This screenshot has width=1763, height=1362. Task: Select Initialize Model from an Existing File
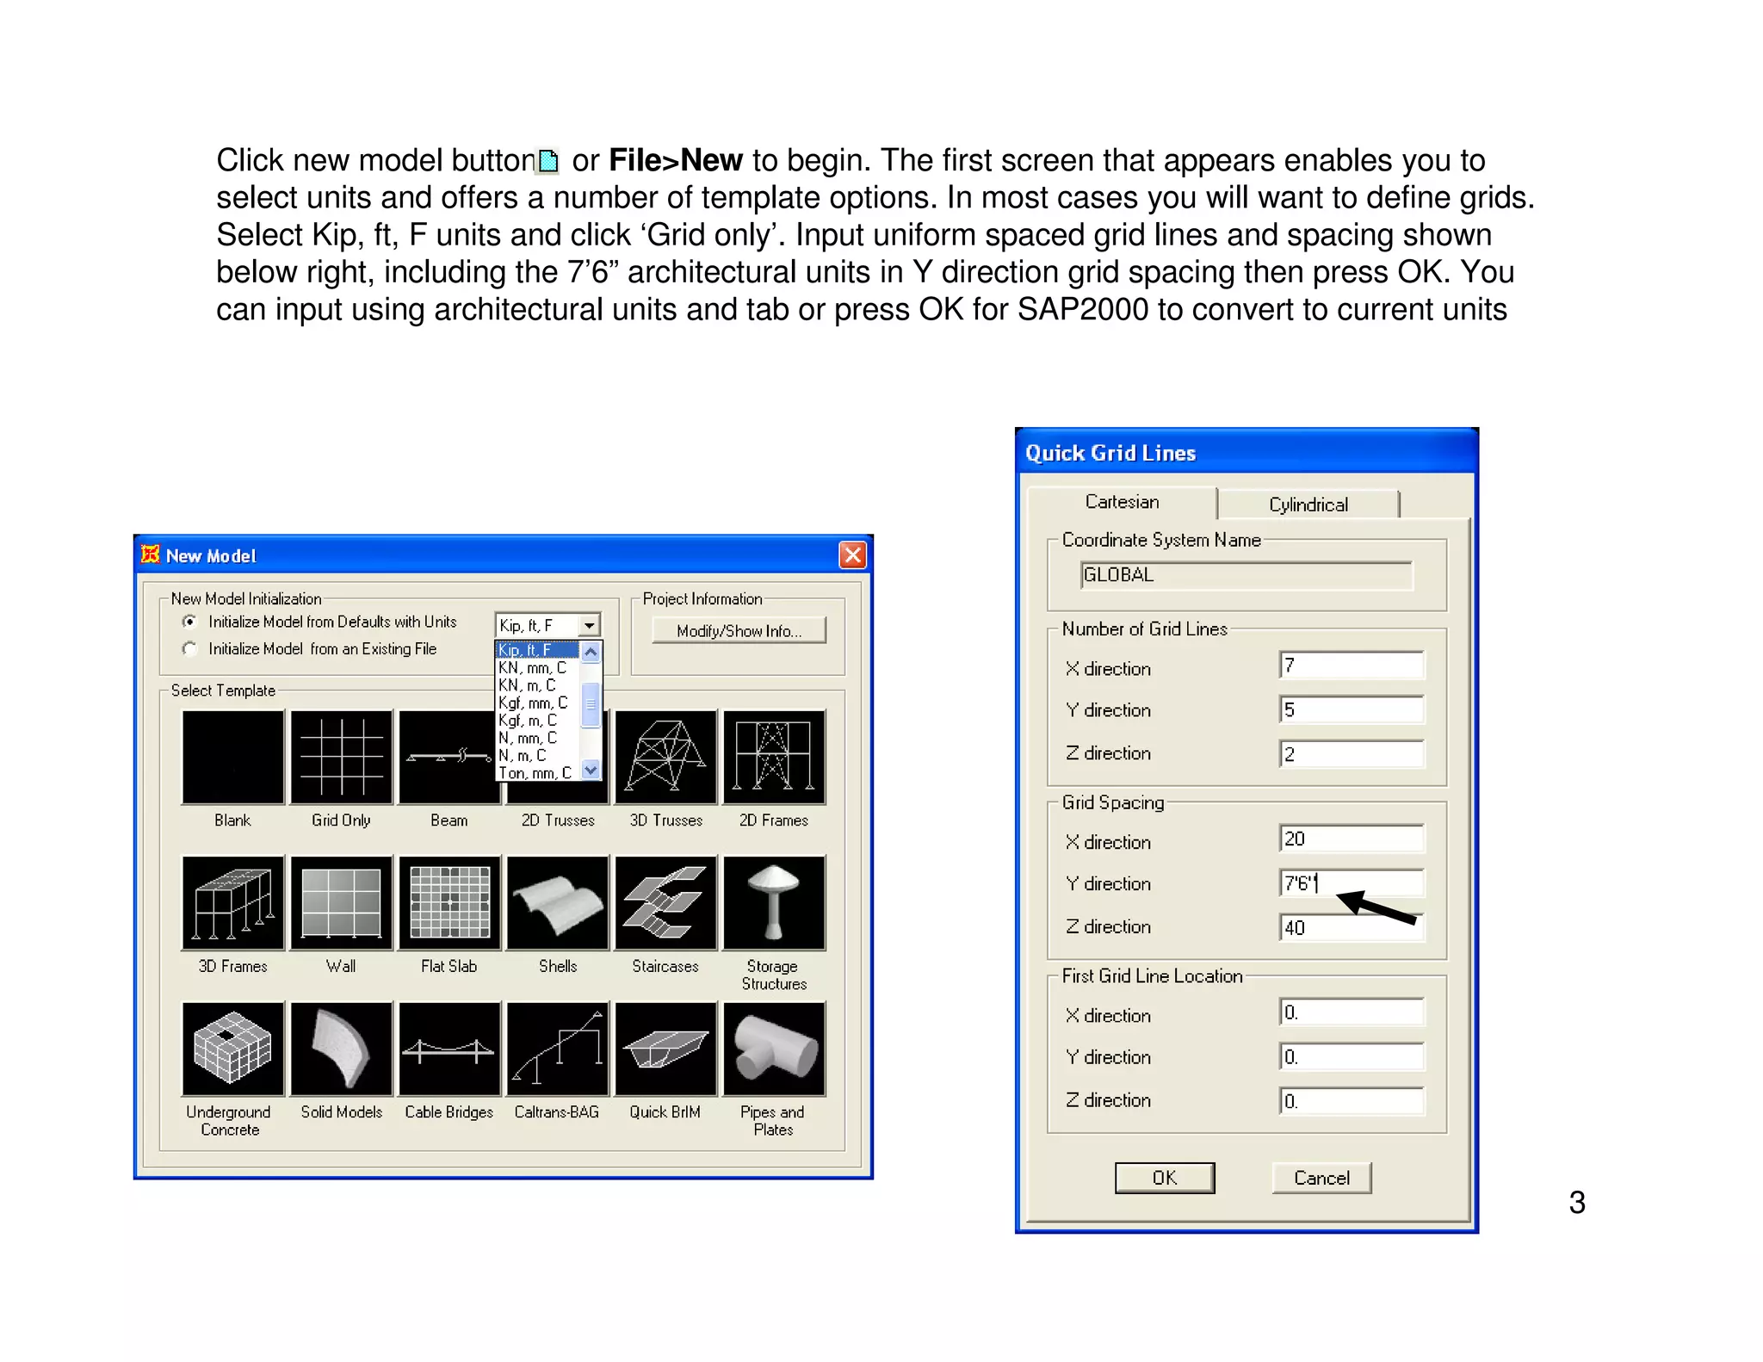[190, 649]
